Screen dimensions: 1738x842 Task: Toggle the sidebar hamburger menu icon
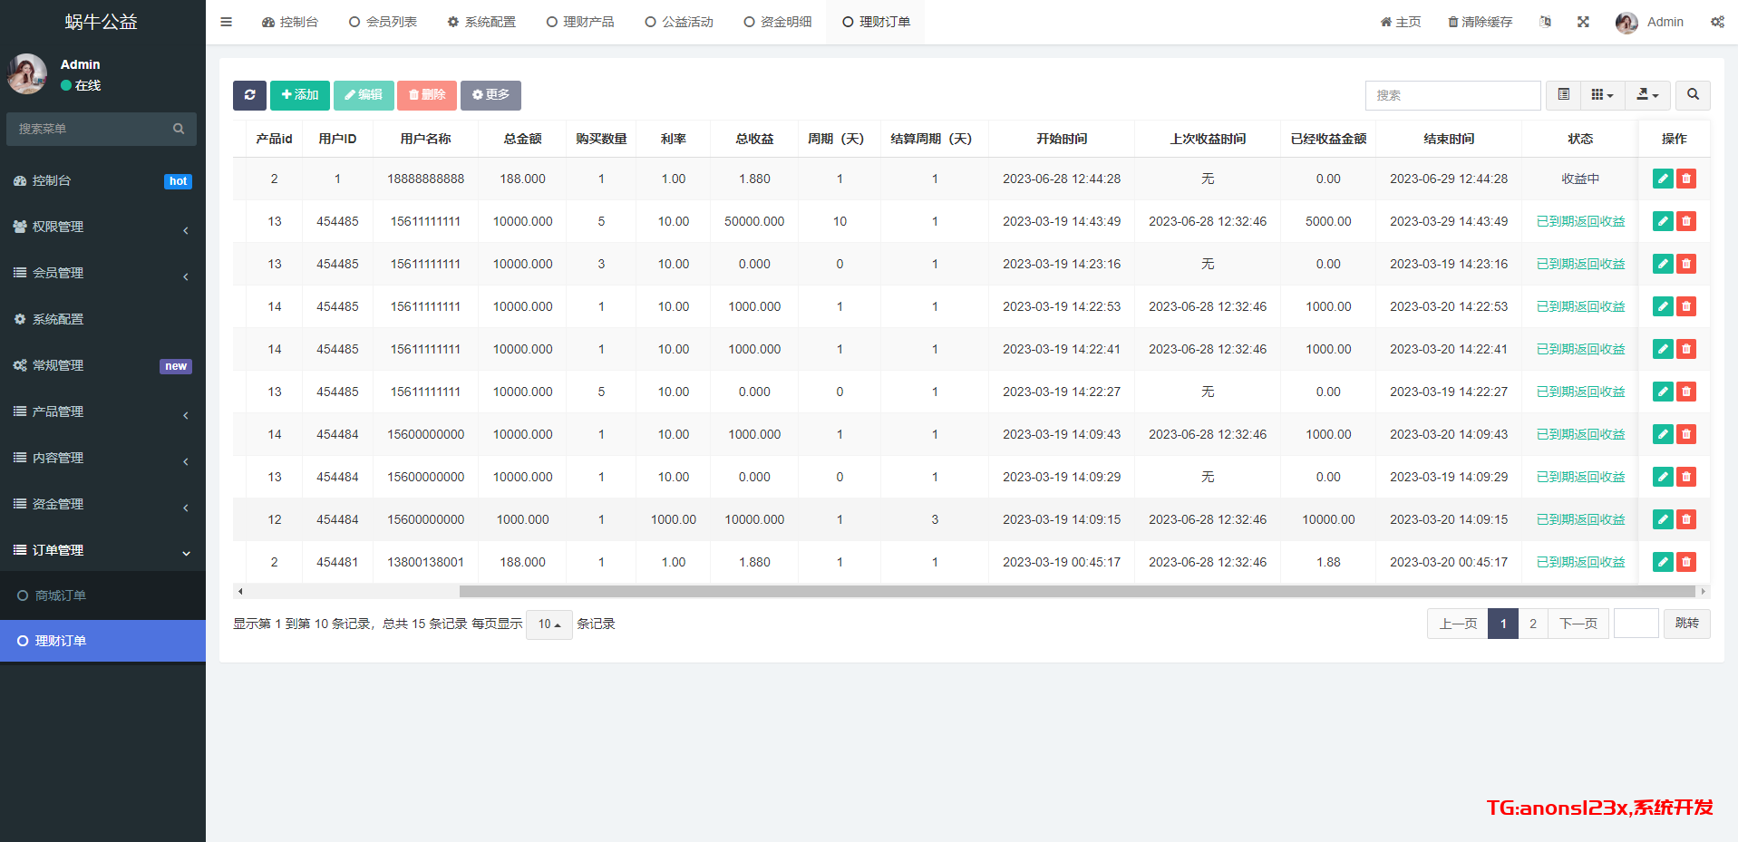pyautogui.click(x=227, y=22)
